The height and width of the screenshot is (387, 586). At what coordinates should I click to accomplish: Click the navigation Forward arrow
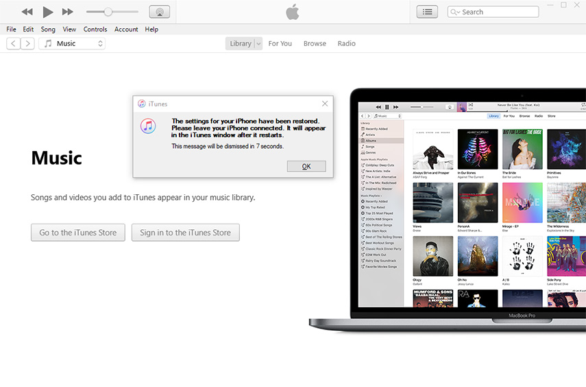point(27,43)
